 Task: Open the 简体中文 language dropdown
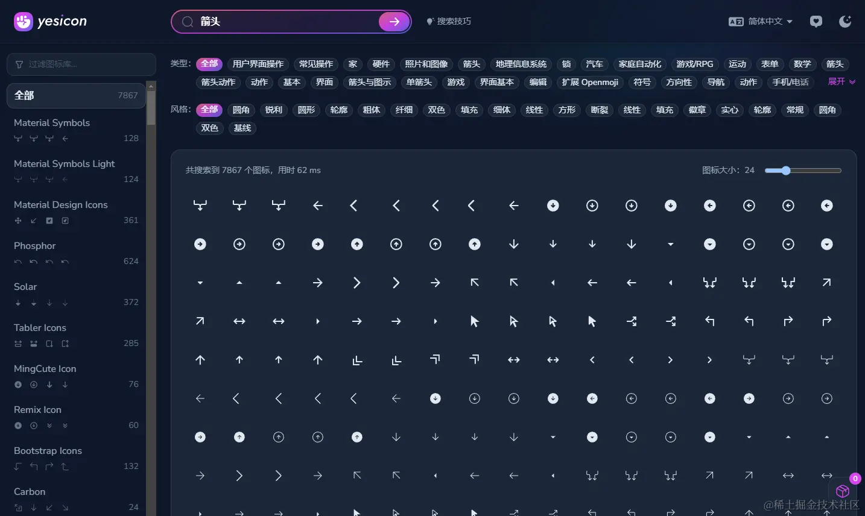(x=761, y=21)
